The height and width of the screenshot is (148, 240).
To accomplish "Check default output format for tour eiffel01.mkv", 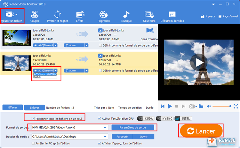I will click(x=100, y=45).
